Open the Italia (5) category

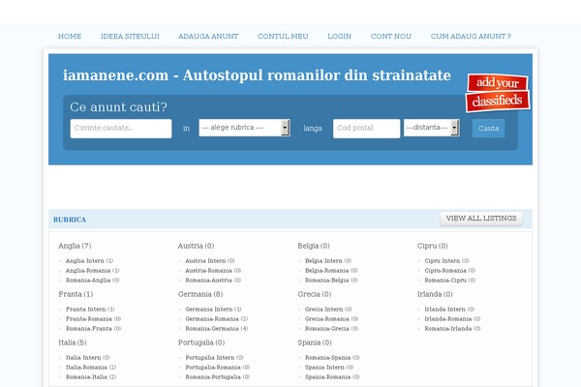click(73, 342)
